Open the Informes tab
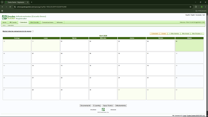 coord(59,22)
